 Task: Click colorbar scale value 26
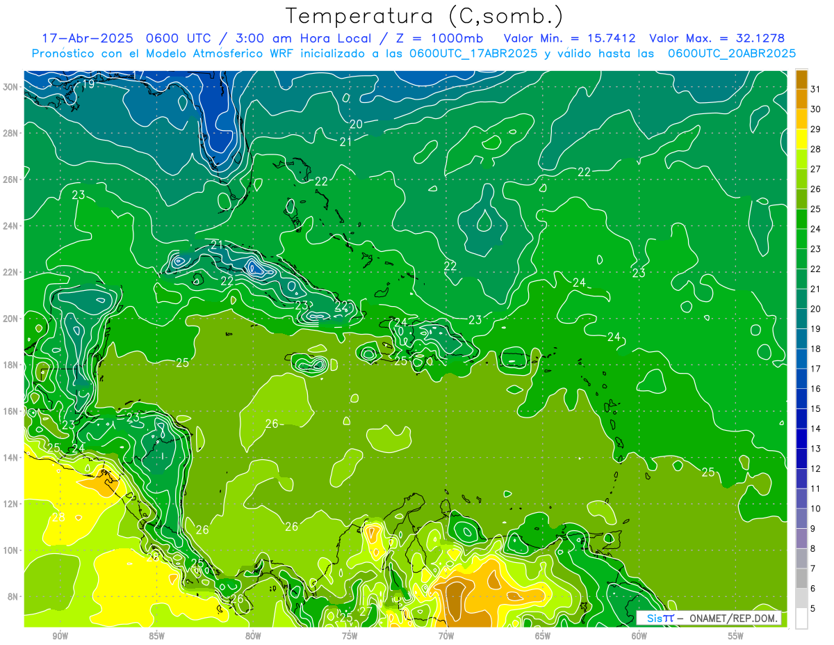pos(815,189)
